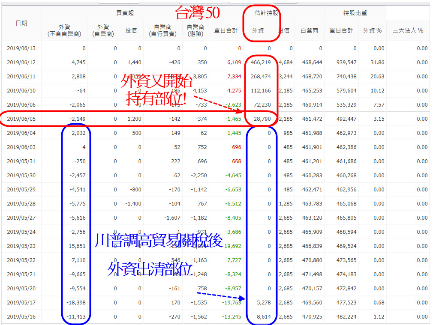Select the 2019/06/04 date cell

point(21,133)
